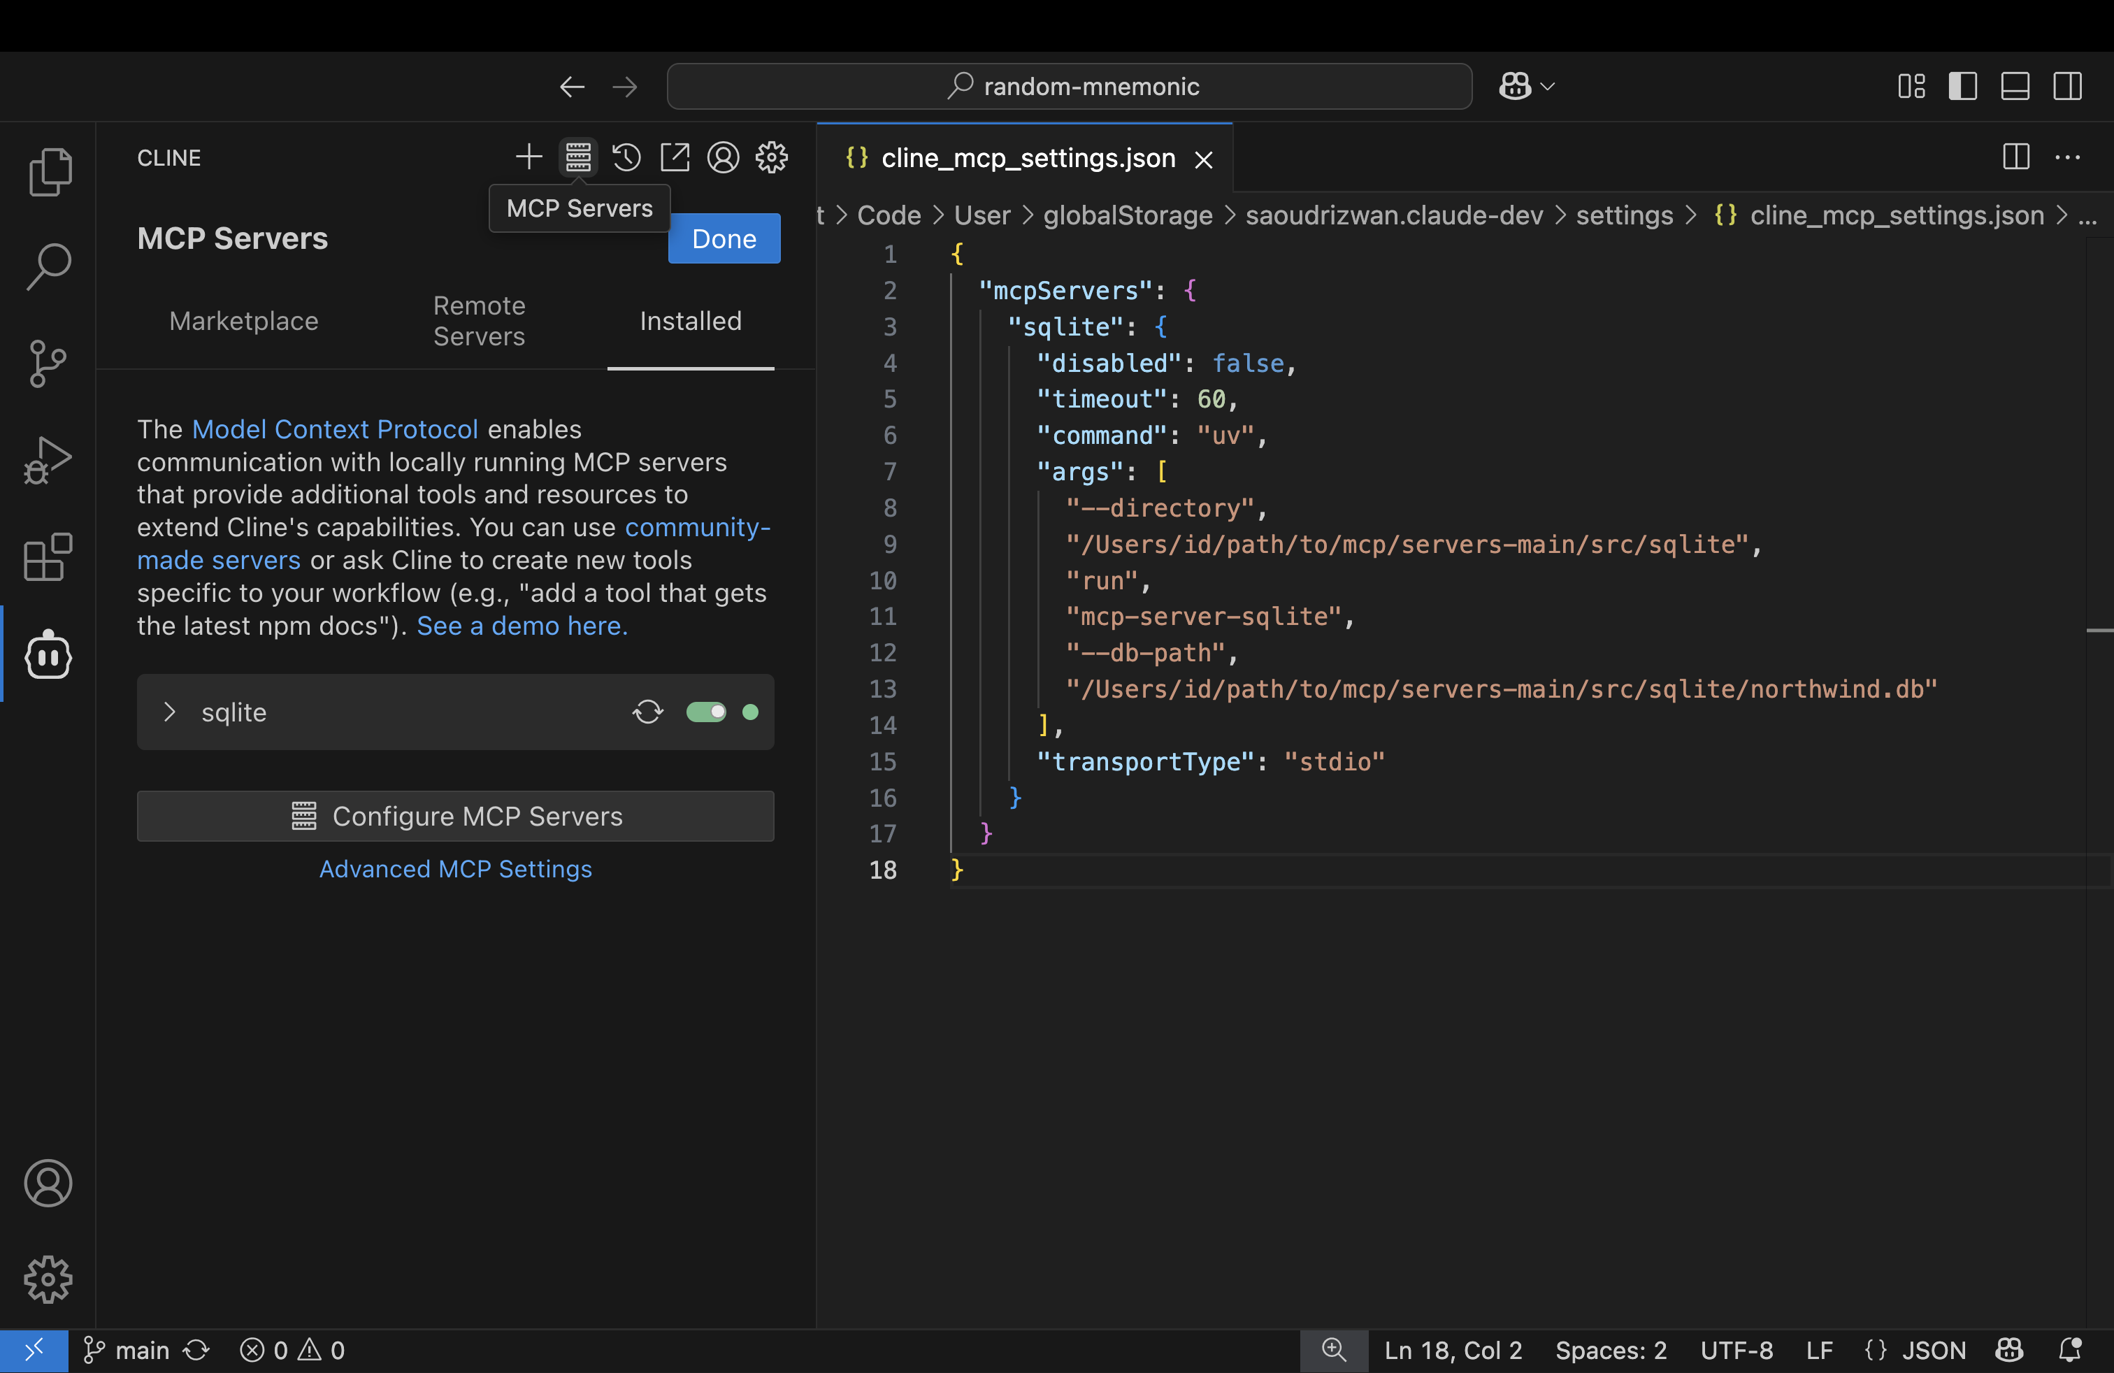This screenshot has height=1373, width=2114.
Task: Open the Cline account icon
Action: click(723, 157)
